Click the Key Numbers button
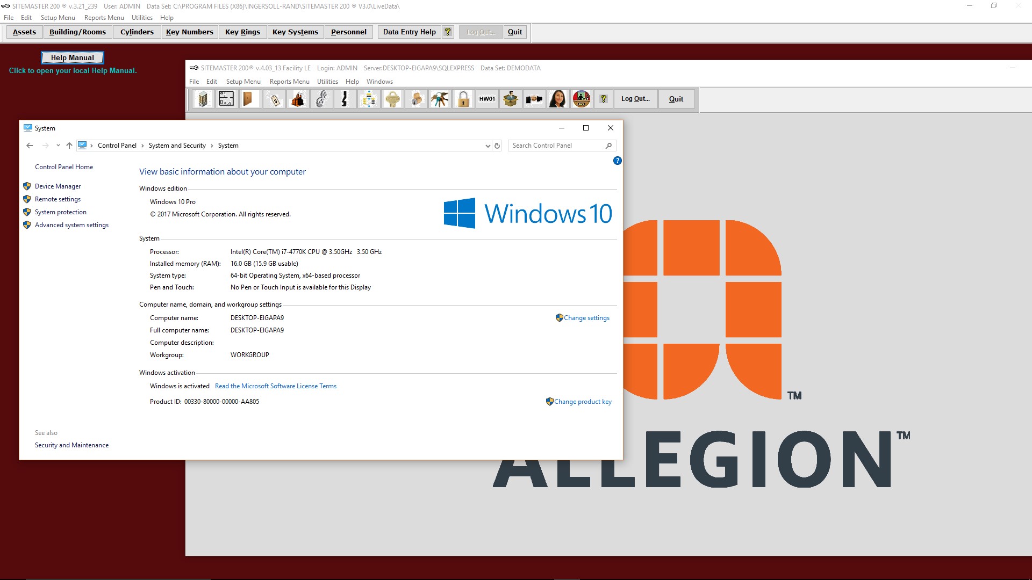Viewport: 1032px width, 580px height. pos(190,32)
